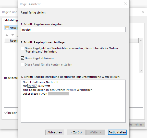Open the invoice subject link
147x138 pixels.
(x=32, y=86)
